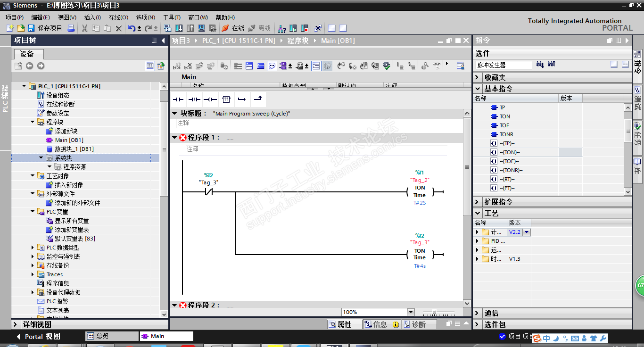Collapse the 程序块 folder

[x=33, y=122]
